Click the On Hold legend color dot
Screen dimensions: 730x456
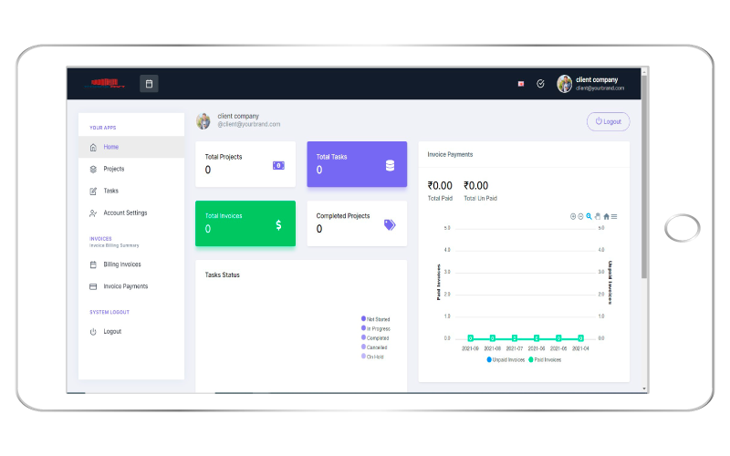pos(364,357)
